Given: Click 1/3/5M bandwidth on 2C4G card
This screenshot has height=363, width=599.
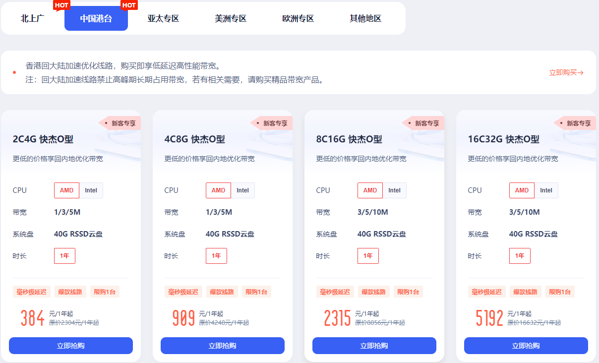Looking at the screenshot, I should tap(67, 212).
